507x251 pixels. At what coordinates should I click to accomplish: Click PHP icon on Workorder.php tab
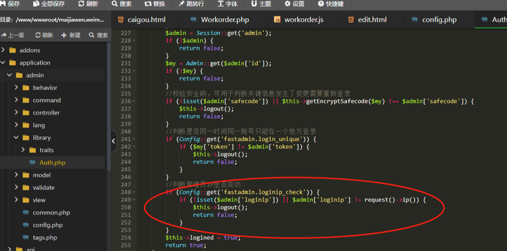pyautogui.click(x=193, y=20)
